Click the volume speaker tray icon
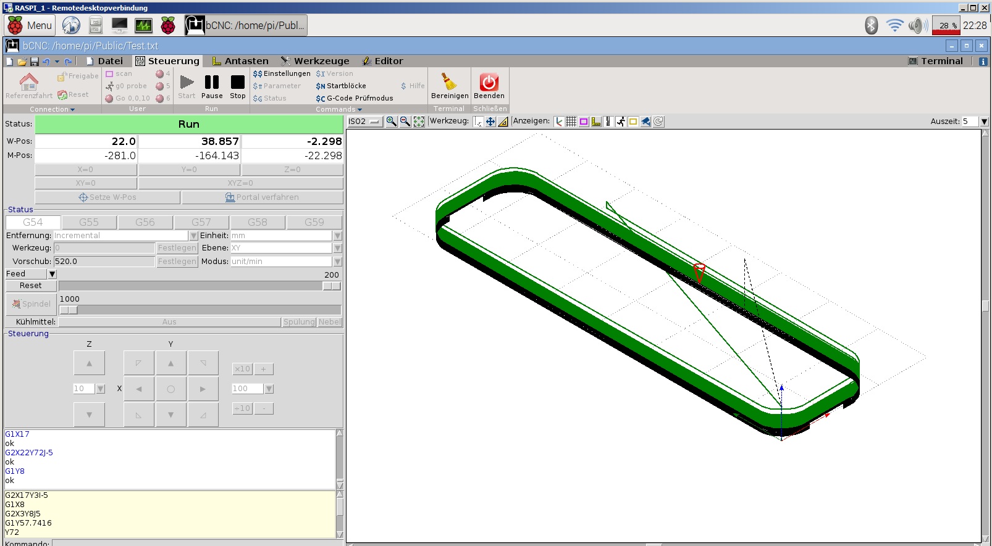The width and height of the screenshot is (992, 546). point(918,25)
